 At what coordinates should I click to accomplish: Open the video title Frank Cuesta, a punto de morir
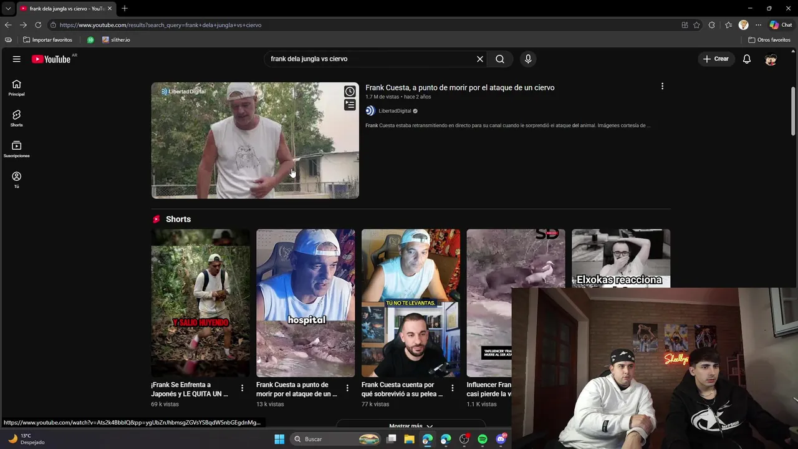point(460,88)
